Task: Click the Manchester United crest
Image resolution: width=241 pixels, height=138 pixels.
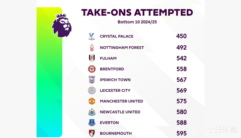Action: click(92, 101)
